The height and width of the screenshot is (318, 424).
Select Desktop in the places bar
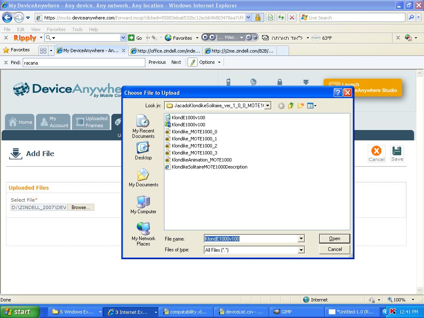click(143, 151)
